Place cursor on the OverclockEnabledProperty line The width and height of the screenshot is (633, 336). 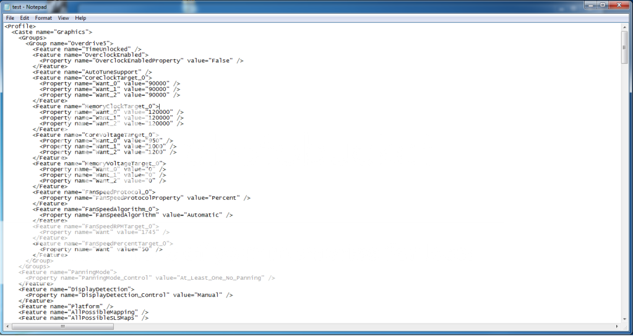tap(141, 61)
